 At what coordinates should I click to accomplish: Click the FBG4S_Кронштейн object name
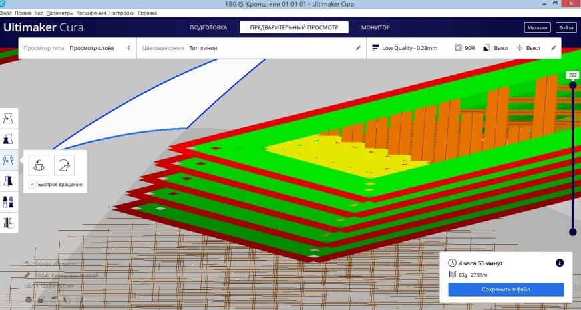[x=67, y=275]
